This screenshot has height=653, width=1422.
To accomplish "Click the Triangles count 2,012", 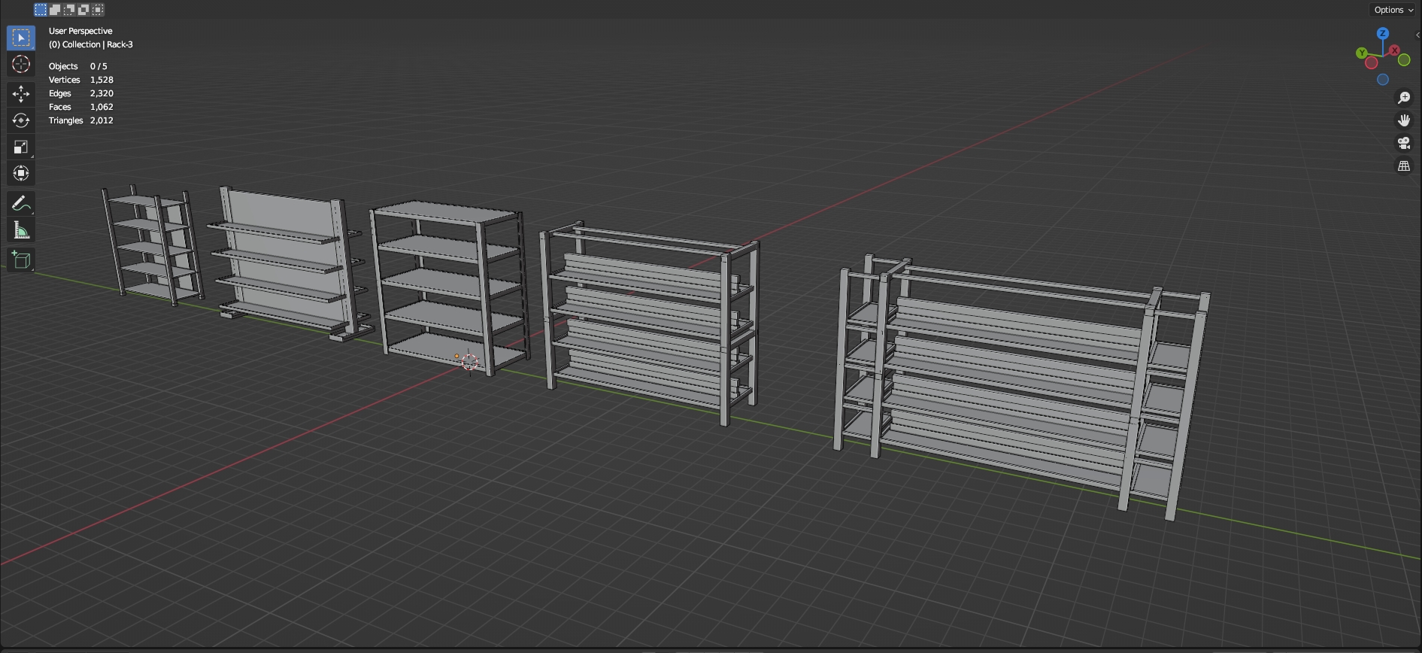I will (x=102, y=120).
